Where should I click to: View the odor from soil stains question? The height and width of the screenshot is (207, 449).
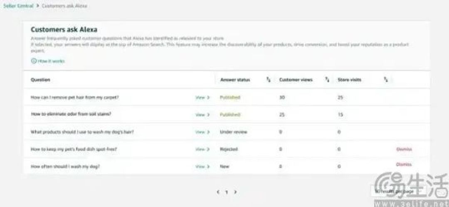(202, 114)
